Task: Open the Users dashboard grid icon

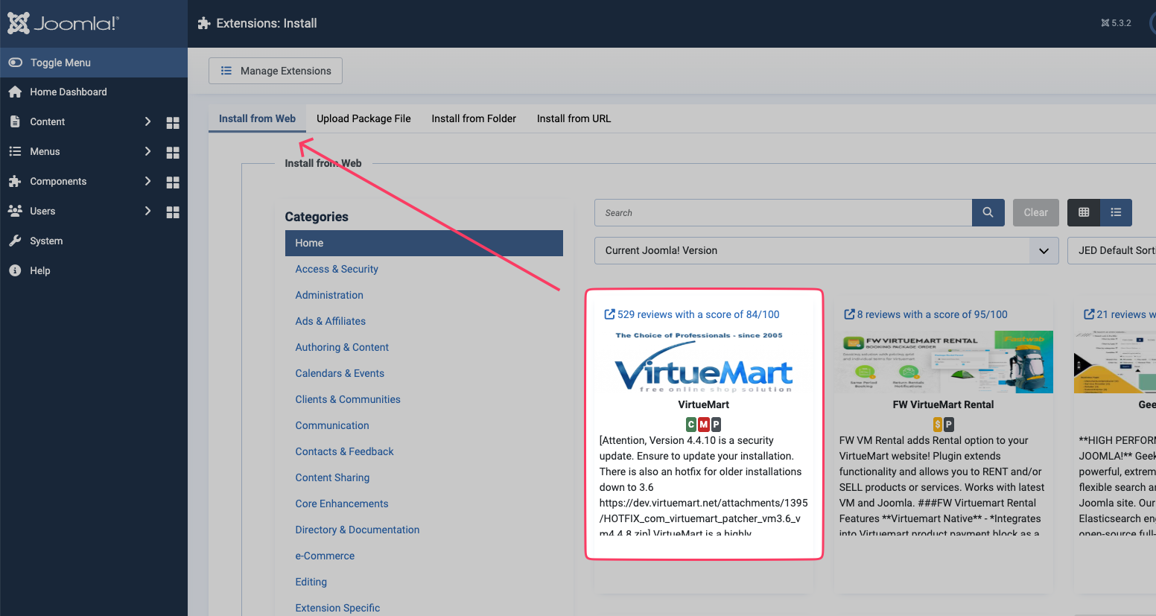Action: (173, 212)
